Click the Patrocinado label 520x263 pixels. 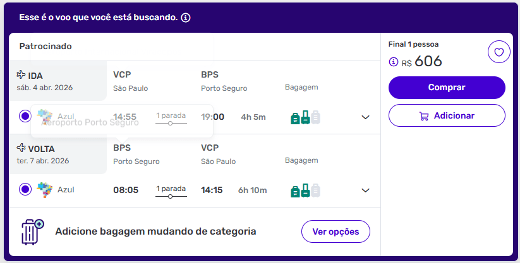tap(45, 46)
